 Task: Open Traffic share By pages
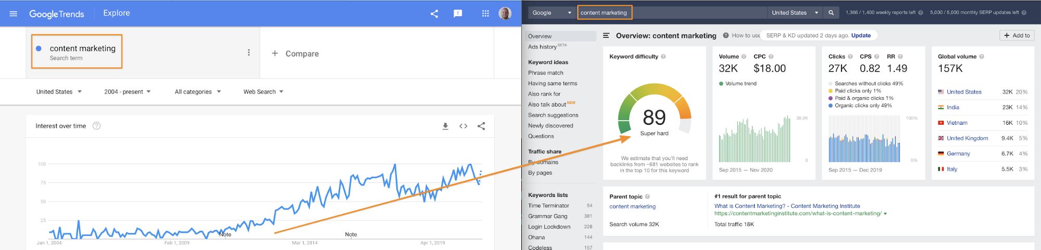(540, 173)
